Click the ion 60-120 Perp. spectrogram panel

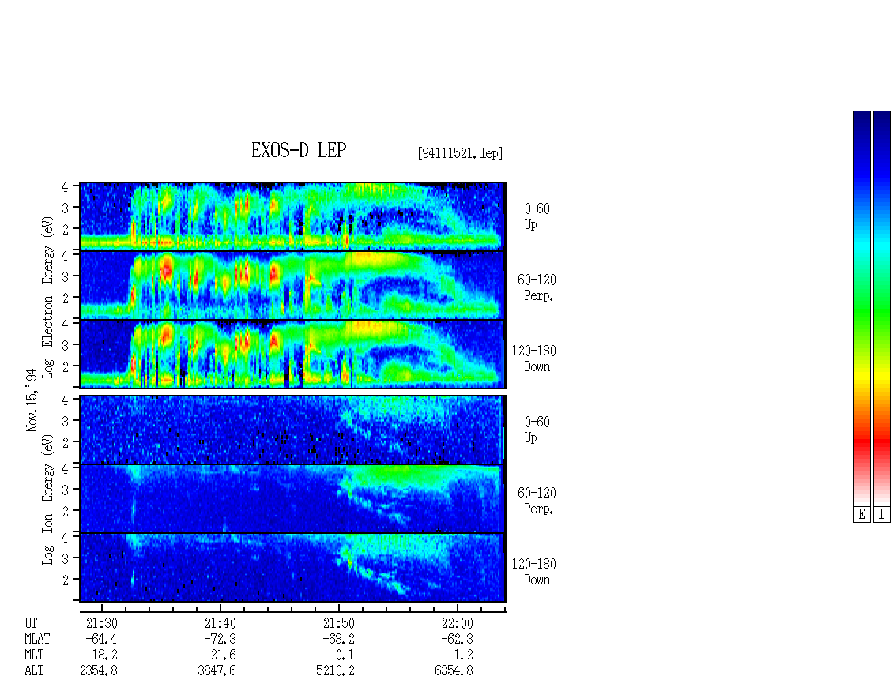click(x=292, y=498)
